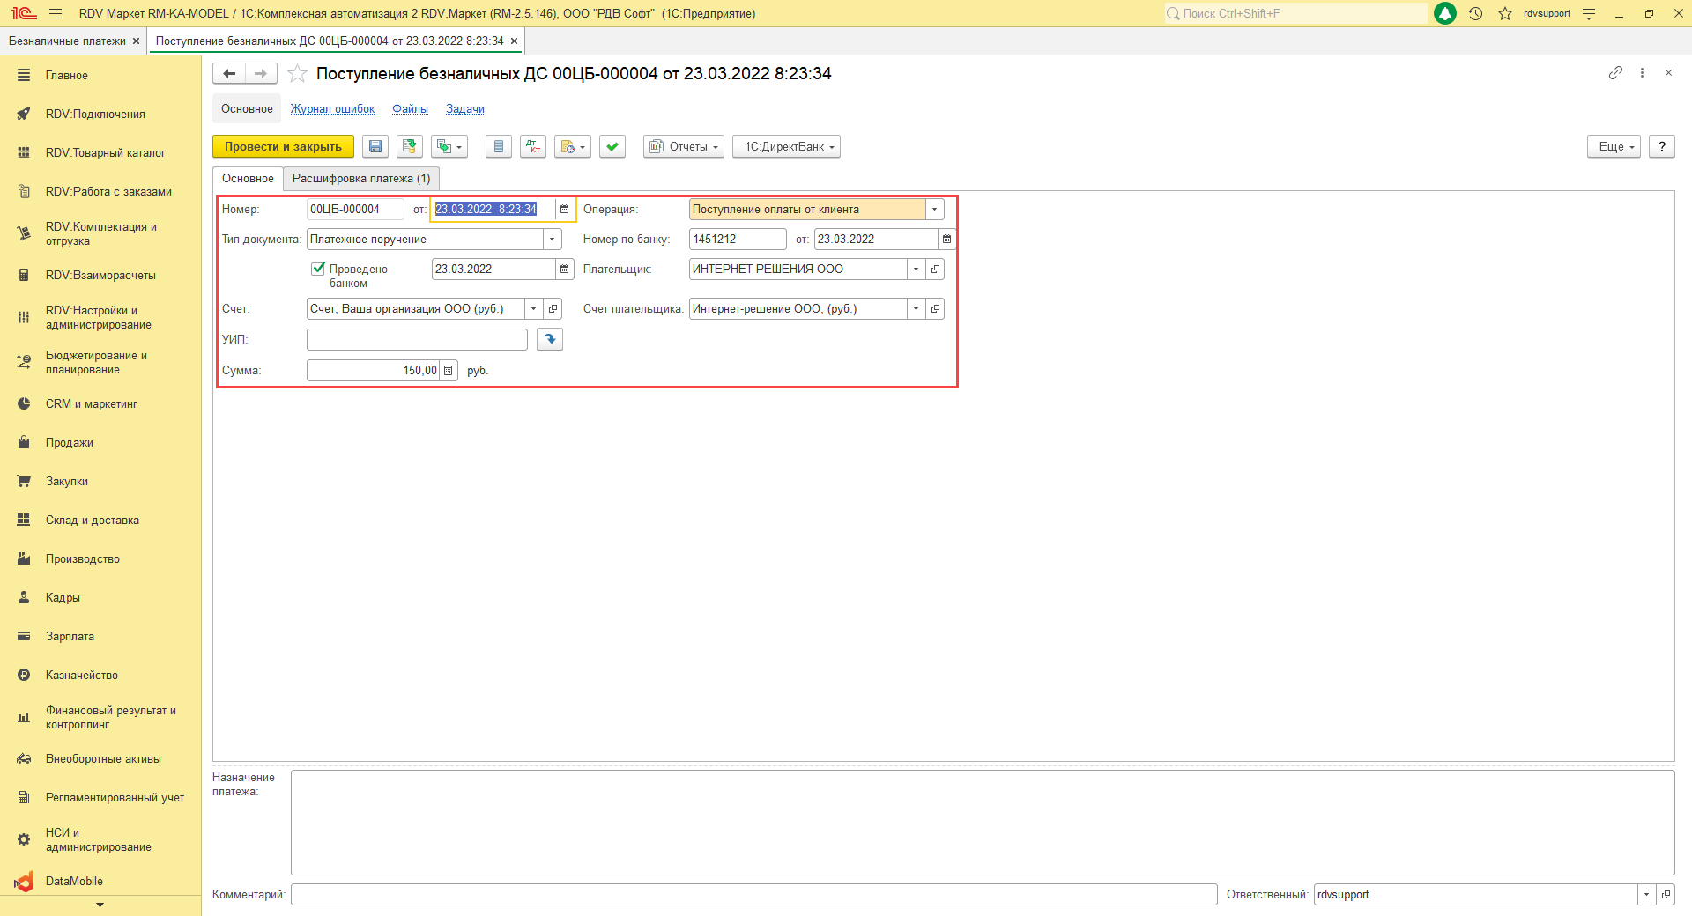
Task: Click the Провести и закрыть button
Action: pyautogui.click(x=283, y=147)
